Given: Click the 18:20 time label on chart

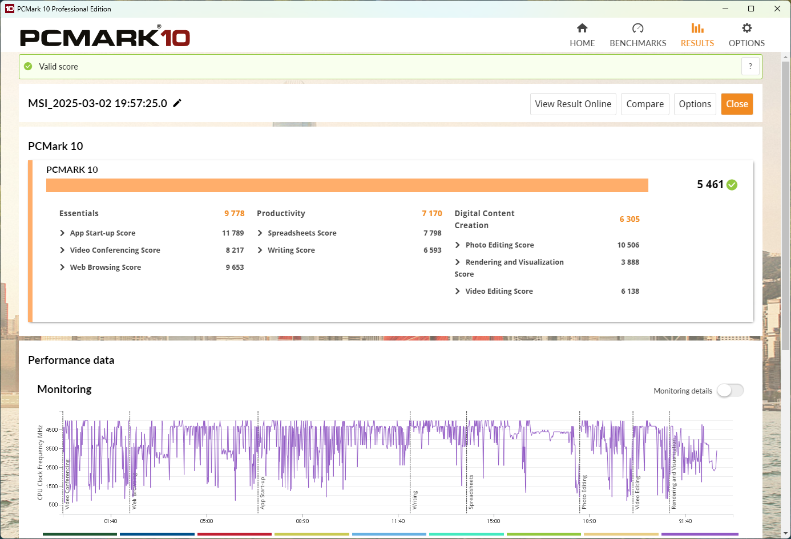Looking at the screenshot, I should tap(590, 521).
